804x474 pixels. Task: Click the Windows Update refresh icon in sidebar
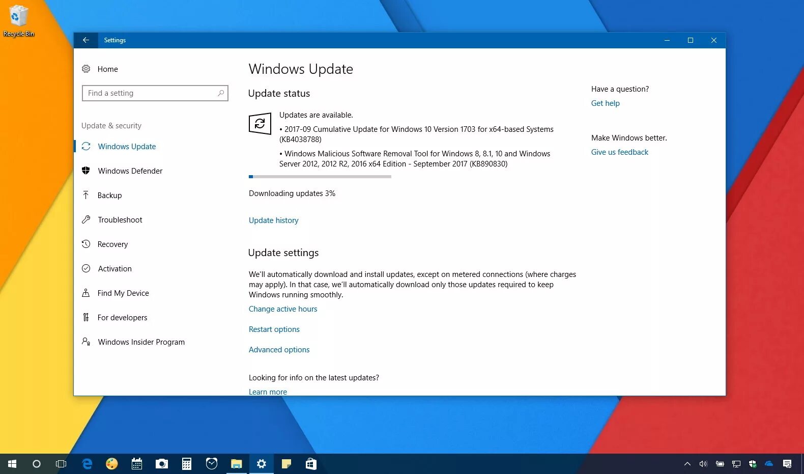click(x=86, y=146)
